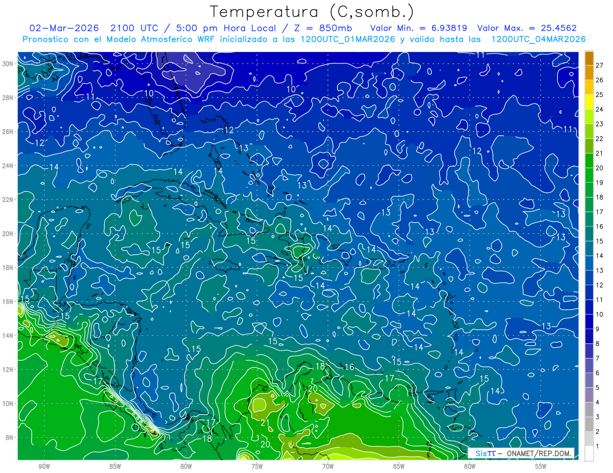613x473 pixels.
Task: Click the 85W longitude axis label
Action: 115,466
